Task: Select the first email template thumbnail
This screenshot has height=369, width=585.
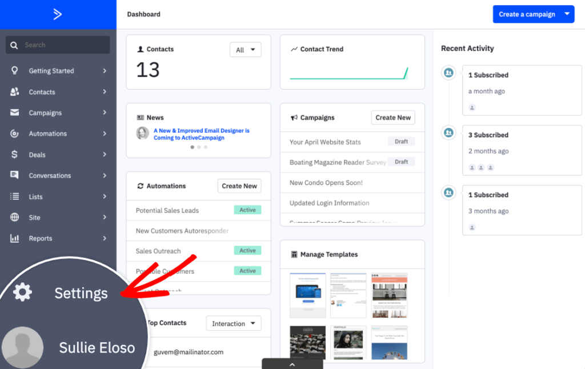Action: point(307,295)
